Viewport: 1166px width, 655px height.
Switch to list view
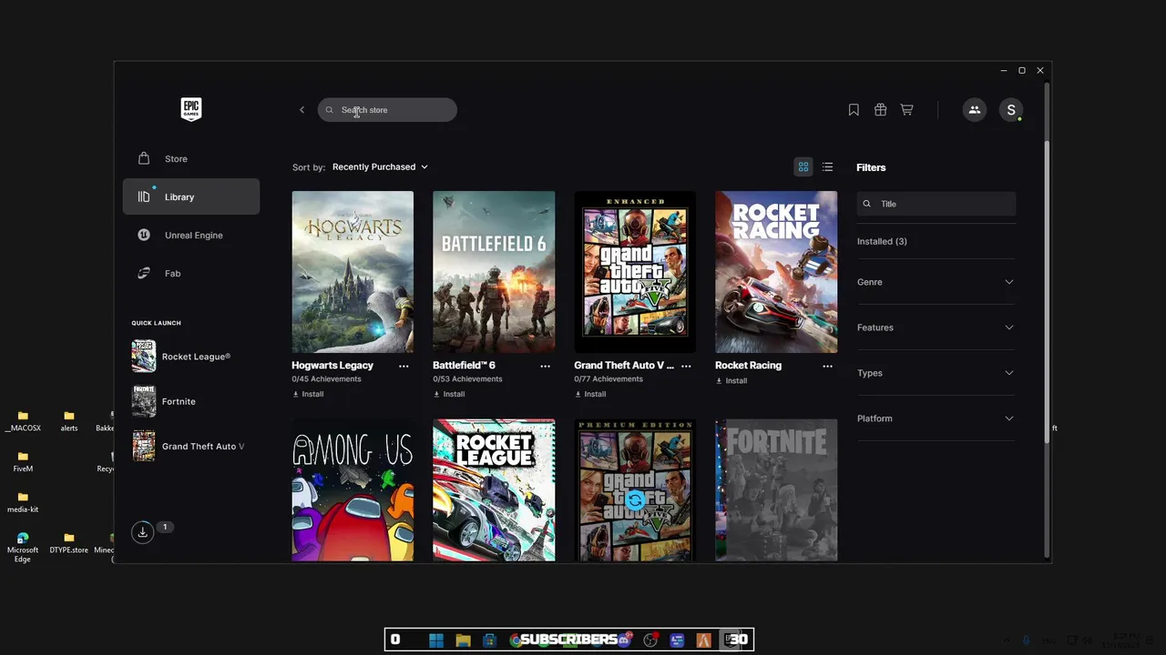827,167
